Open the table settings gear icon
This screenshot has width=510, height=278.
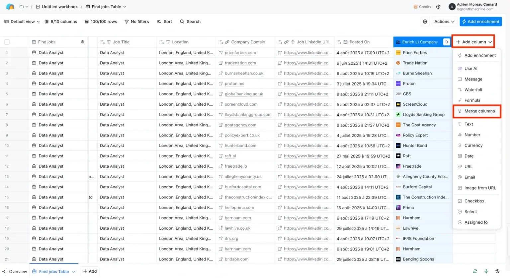point(425,22)
